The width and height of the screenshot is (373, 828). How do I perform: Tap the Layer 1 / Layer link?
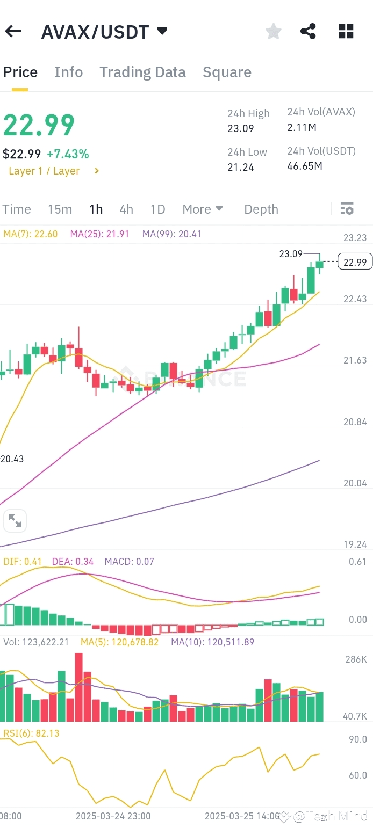point(44,171)
